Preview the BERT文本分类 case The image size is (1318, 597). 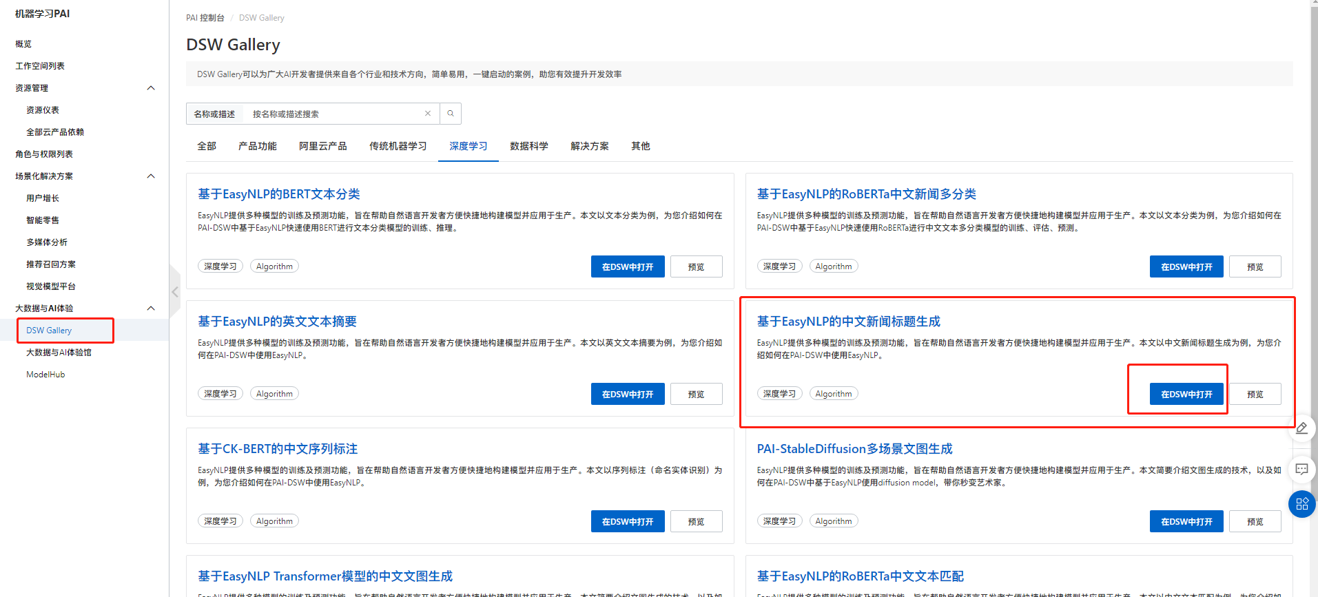click(696, 266)
